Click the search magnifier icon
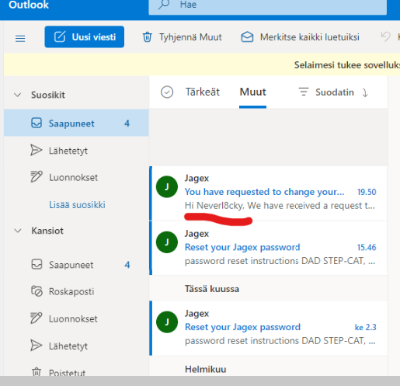This screenshot has width=400, height=386. (x=164, y=5)
